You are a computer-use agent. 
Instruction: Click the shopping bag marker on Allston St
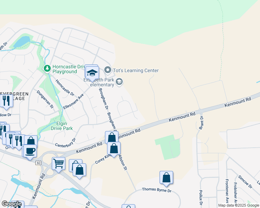coord(114,148)
